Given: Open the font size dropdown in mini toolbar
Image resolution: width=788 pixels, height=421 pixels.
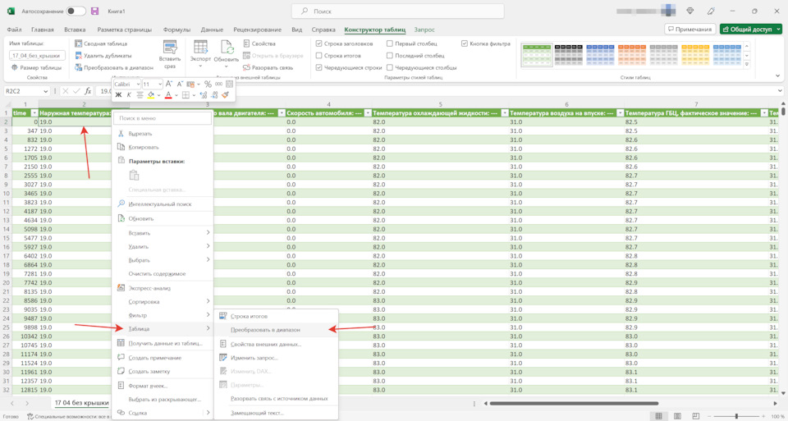Looking at the screenshot, I should 158,85.
